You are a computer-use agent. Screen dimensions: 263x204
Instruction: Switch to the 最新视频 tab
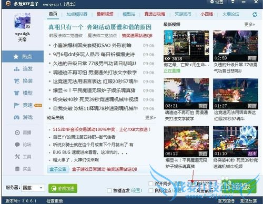105,14
